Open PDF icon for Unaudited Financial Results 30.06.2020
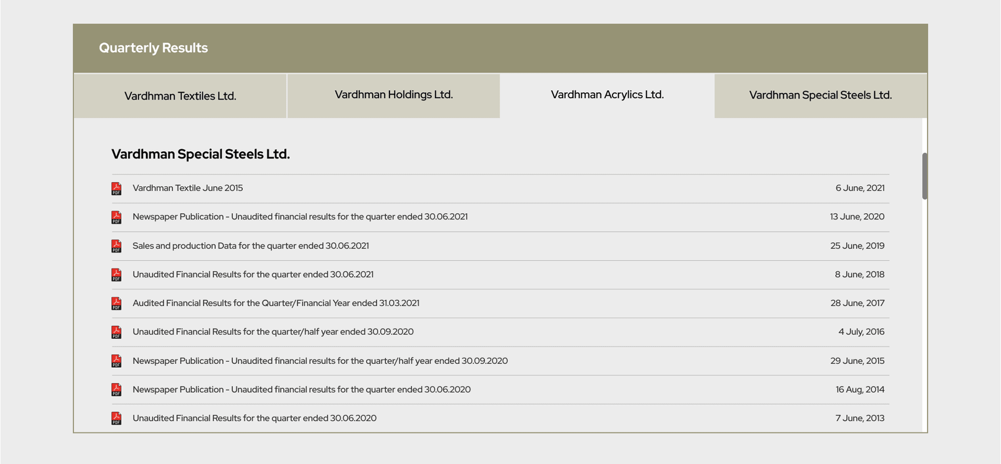Screen dimensions: 1001x464 (116, 418)
